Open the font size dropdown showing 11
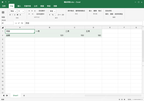144x101 pixels. pos(21,11)
